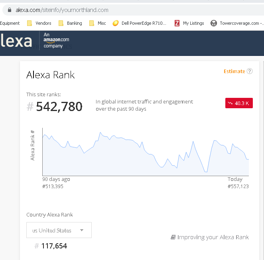Click the red 40.3 K rank change badge

pyautogui.click(x=239, y=103)
